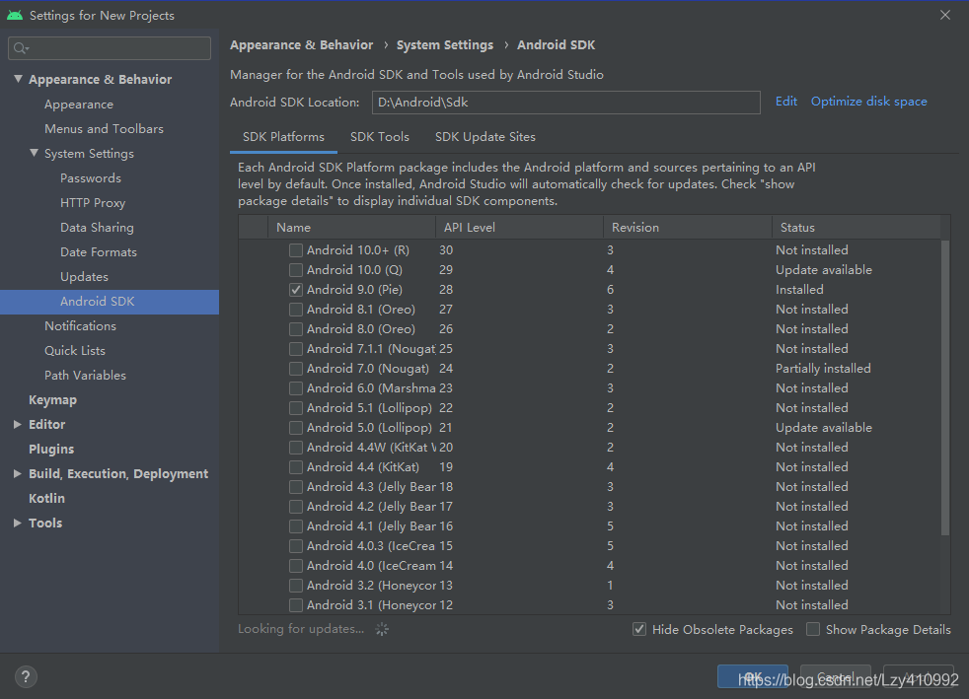The width and height of the screenshot is (969, 699).
Task: Select Updates in the settings tree
Action: point(84,277)
